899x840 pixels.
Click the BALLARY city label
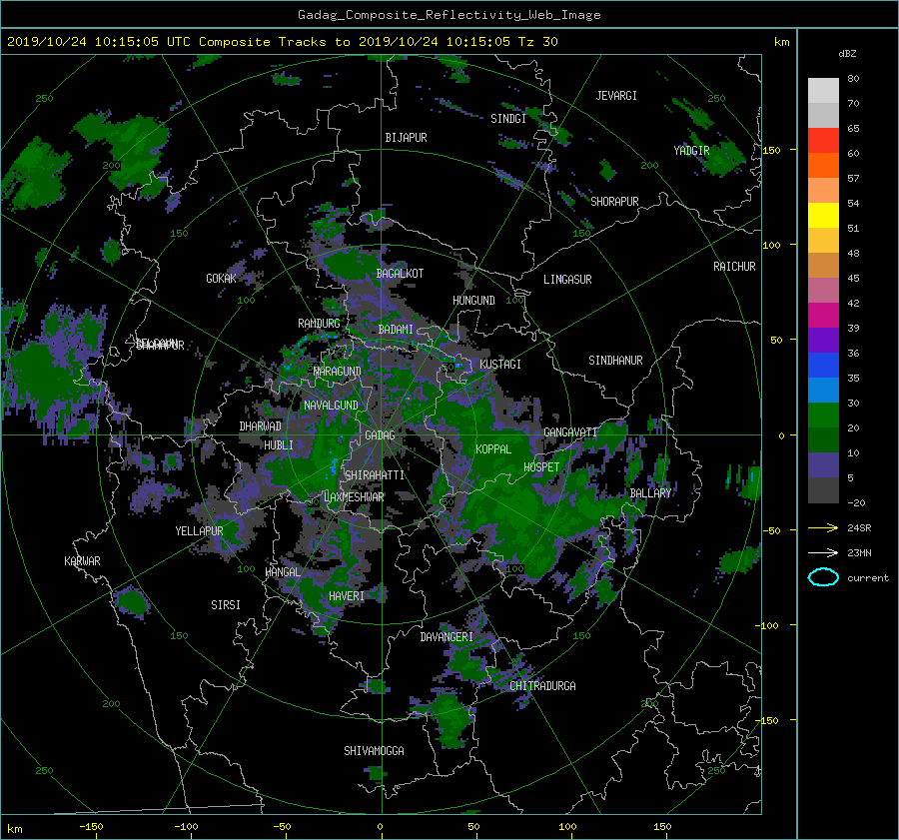(x=650, y=493)
